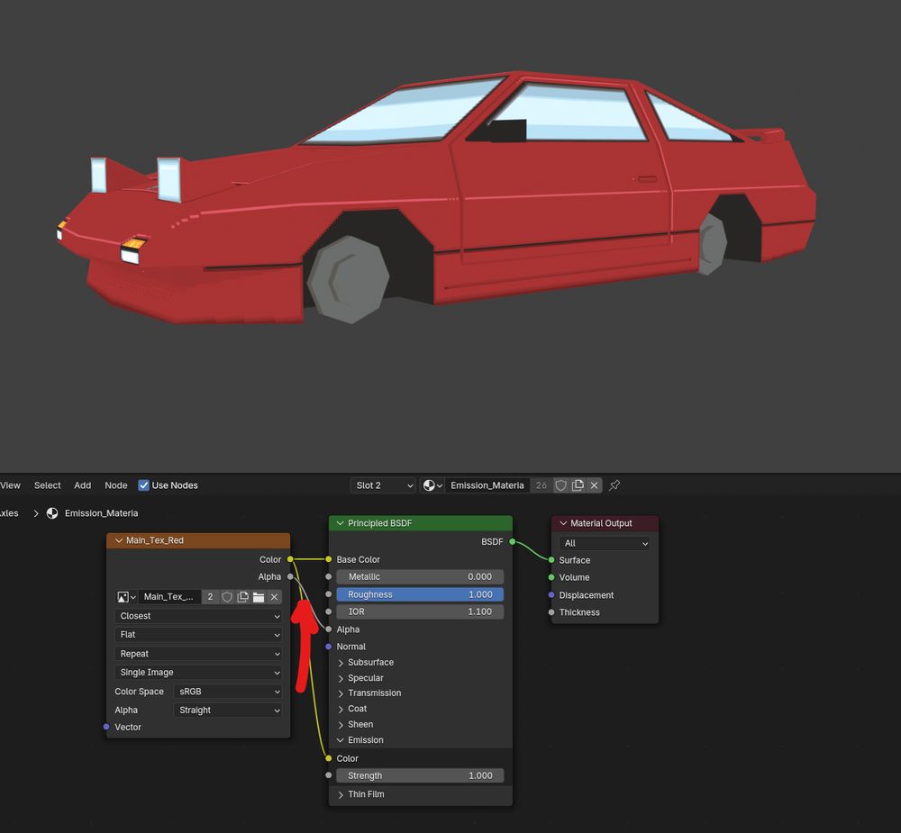Expand the Sheen panel
The width and height of the screenshot is (901, 833).
(341, 724)
